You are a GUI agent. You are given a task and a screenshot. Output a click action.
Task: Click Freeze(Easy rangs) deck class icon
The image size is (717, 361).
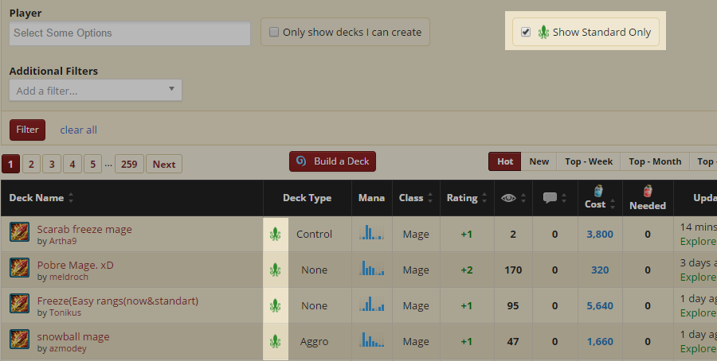(x=20, y=304)
